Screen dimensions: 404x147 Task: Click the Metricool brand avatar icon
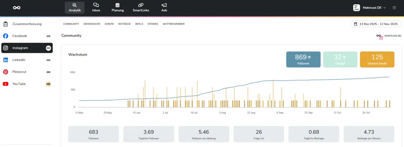356,8
